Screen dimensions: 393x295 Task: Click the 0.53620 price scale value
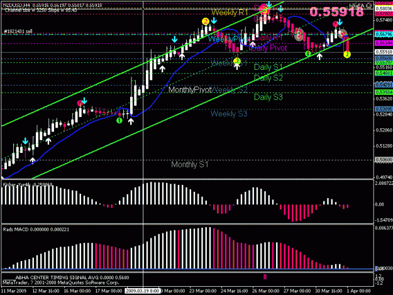tap(384, 99)
